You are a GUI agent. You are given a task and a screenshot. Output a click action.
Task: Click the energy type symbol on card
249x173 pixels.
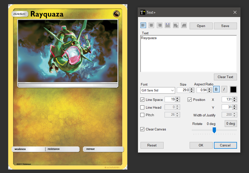(116, 14)
